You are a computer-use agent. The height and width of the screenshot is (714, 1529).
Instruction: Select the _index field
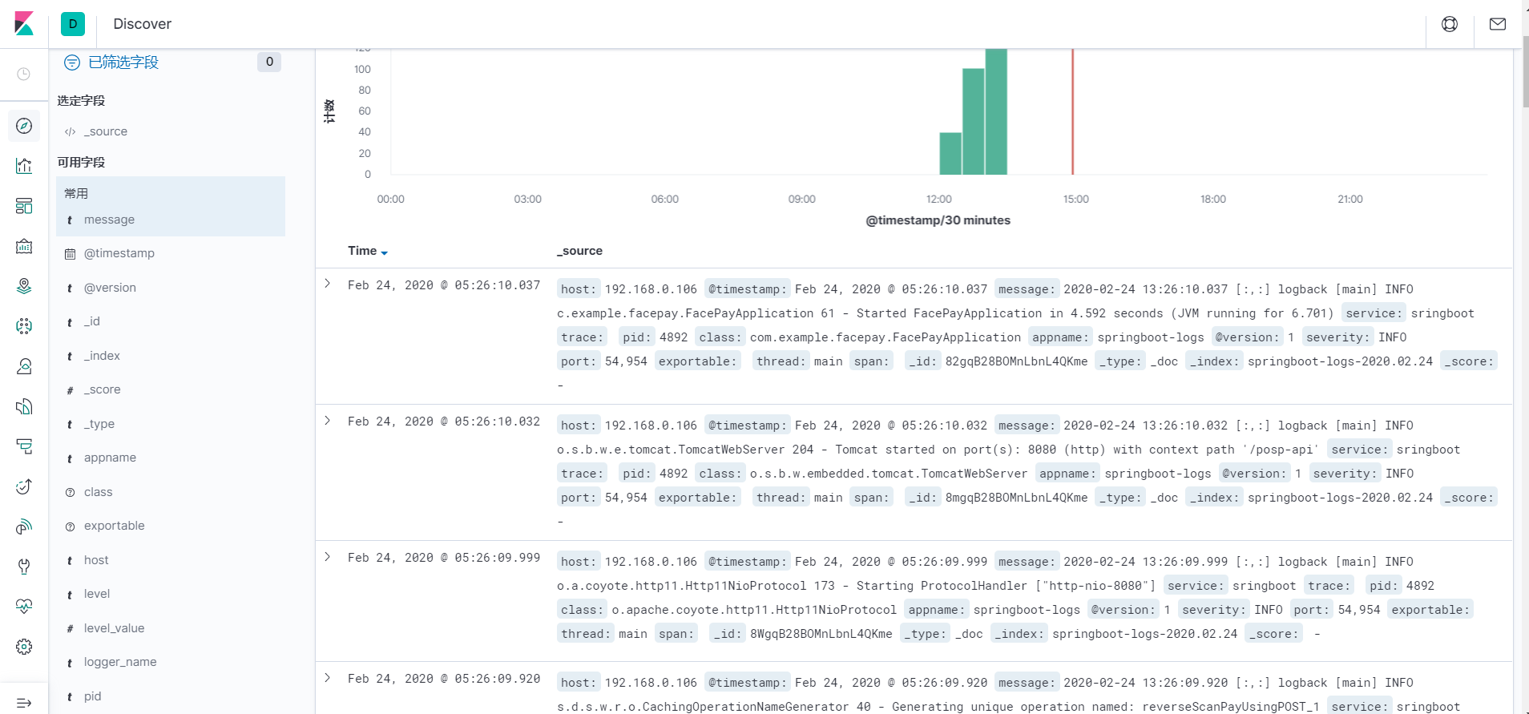[x=102, y=356]
